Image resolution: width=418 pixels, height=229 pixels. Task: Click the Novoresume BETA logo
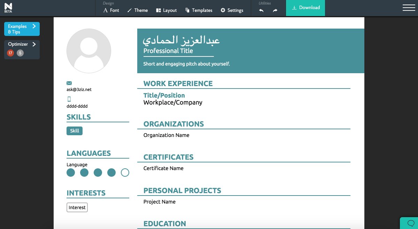(x=8, y=7)
